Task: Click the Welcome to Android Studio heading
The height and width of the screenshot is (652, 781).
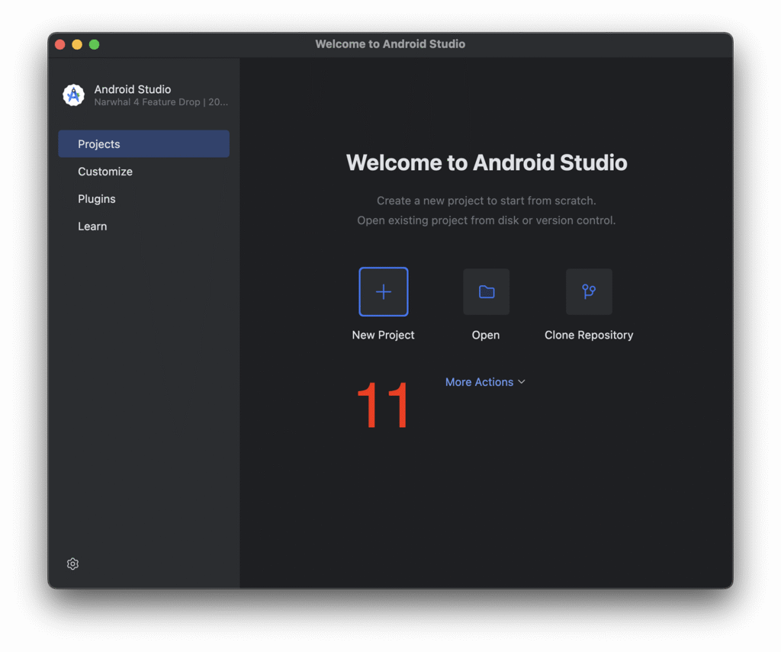Action: tap(487, 162)
